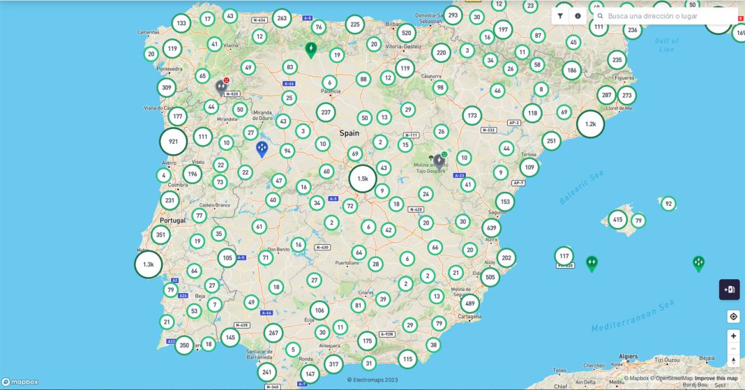The width and height of the screenshot is (745, 390).
Task: Click the search magnifier icon
Action: pos(600,16)
